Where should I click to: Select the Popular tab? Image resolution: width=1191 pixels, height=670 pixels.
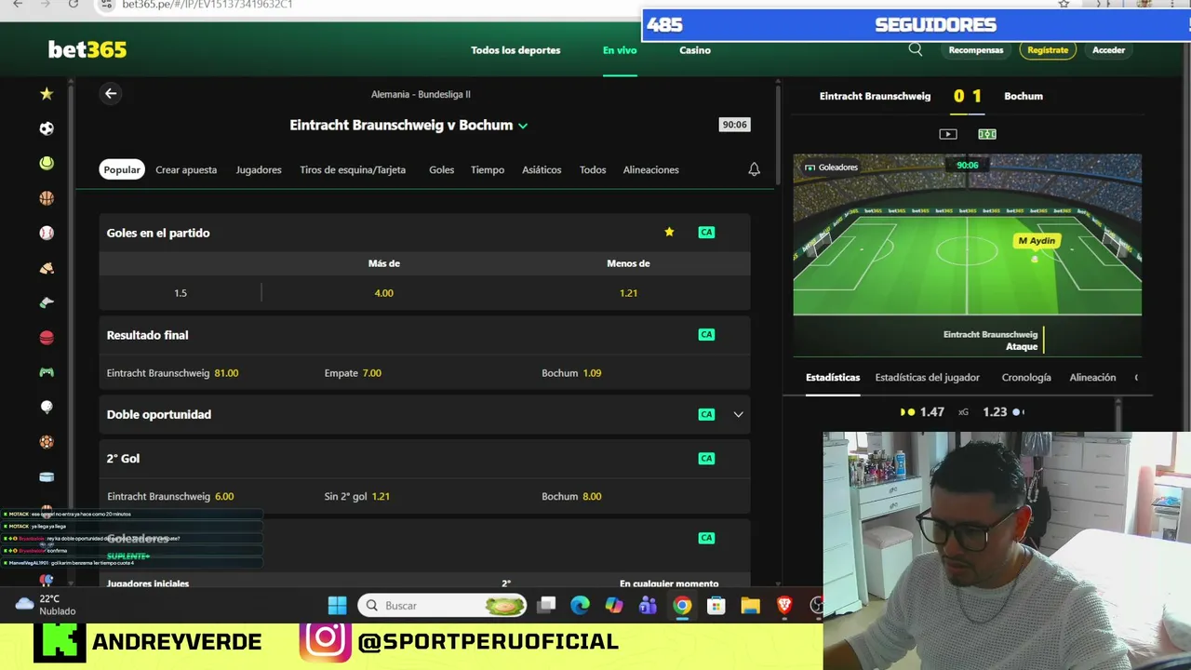[x=122, y=169]
